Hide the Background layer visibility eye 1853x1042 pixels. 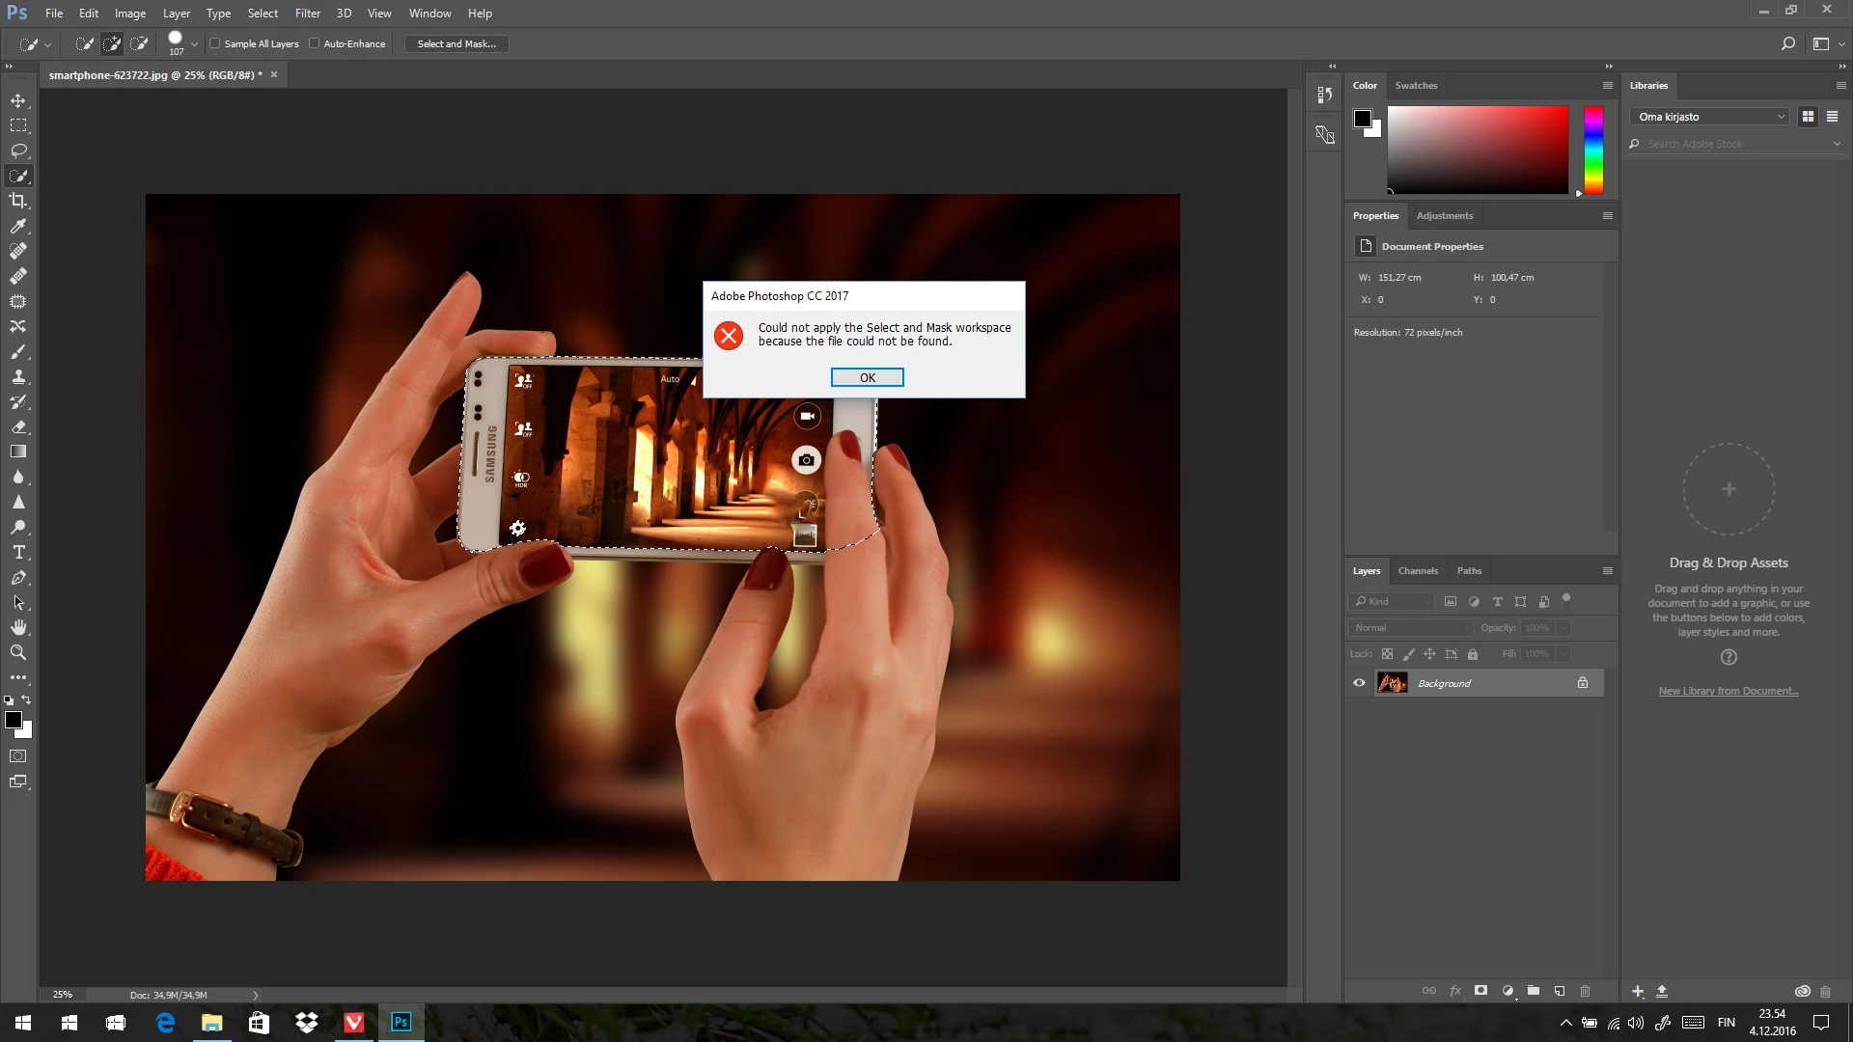1359,683
